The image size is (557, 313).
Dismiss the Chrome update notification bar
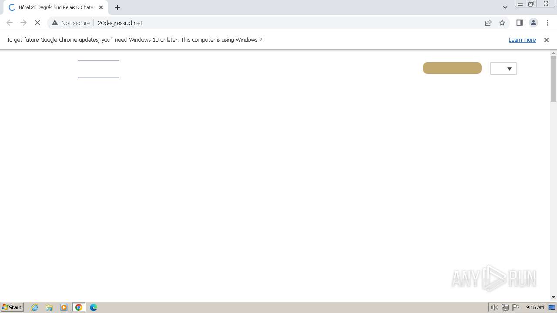(547, 40)
